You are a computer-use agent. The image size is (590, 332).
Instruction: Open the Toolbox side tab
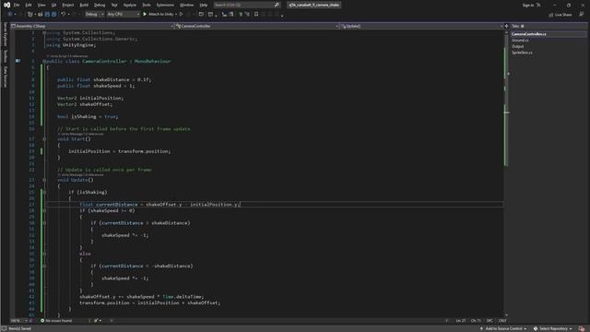5,56
